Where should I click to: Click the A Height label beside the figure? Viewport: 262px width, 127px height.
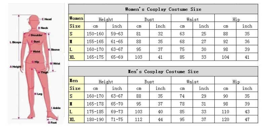(15, 67)
